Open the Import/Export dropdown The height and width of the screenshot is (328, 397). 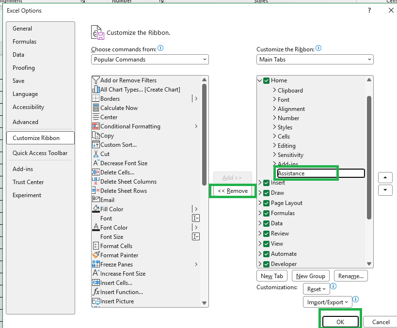point(327,302)
